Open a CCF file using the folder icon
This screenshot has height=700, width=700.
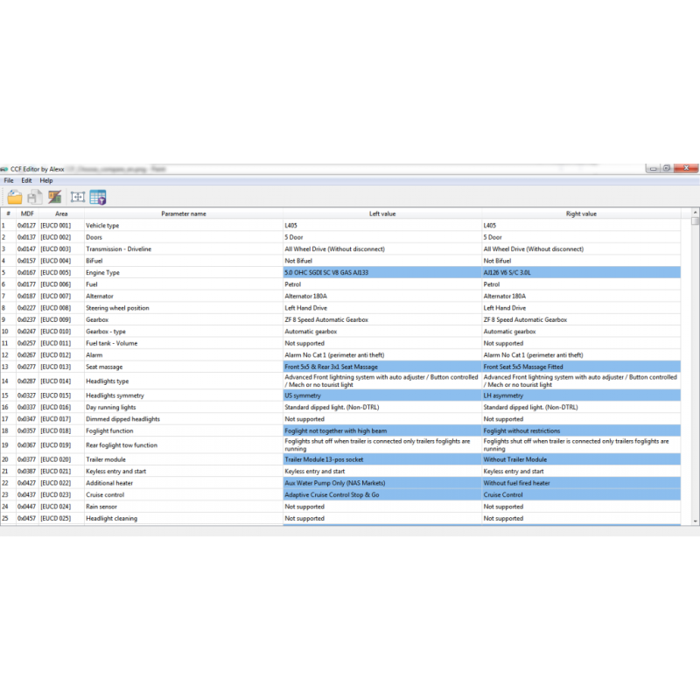point(16,196)
